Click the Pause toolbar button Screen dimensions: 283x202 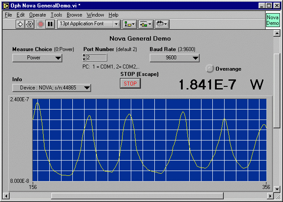coord(50,24)
